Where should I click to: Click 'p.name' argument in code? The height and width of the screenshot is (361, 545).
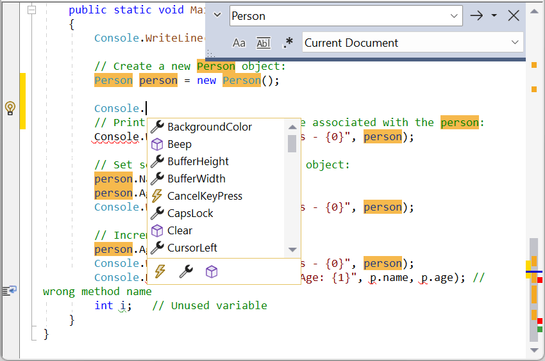coord(389,278)
